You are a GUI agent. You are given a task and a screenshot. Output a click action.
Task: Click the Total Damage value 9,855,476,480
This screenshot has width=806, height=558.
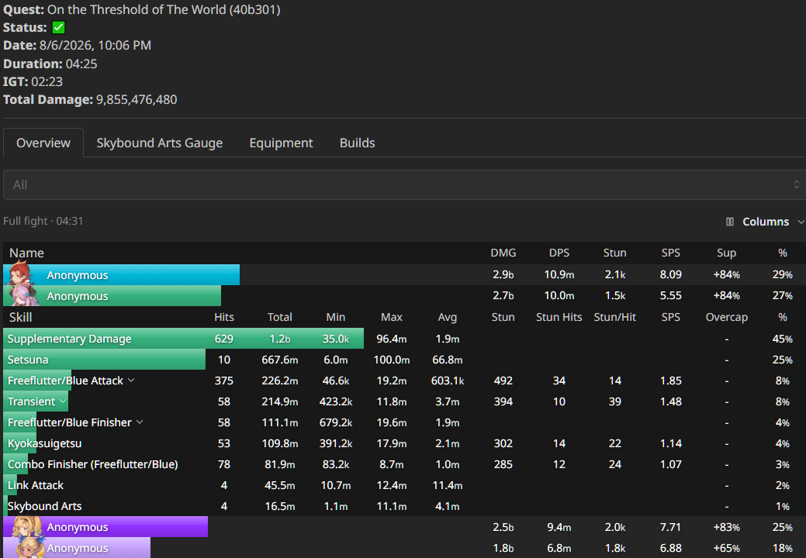(x=137, y=100)
